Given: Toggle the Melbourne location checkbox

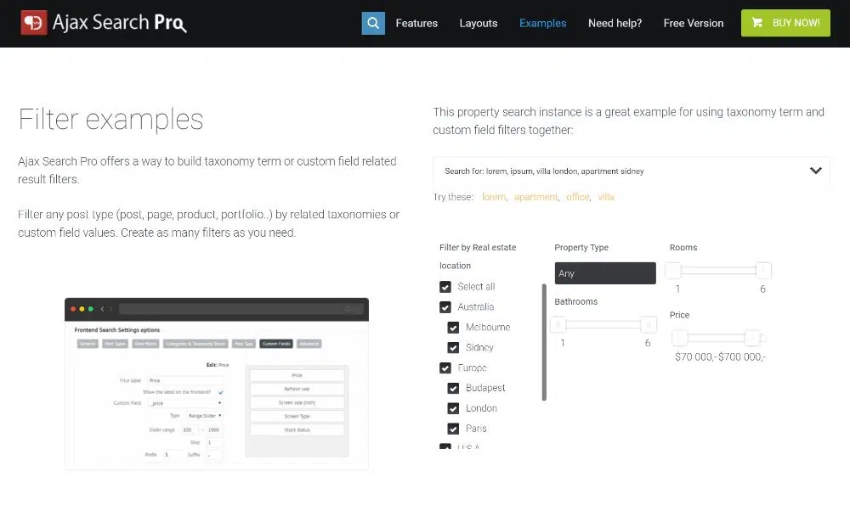Looking at the screenshot, I should click(452, 327).
